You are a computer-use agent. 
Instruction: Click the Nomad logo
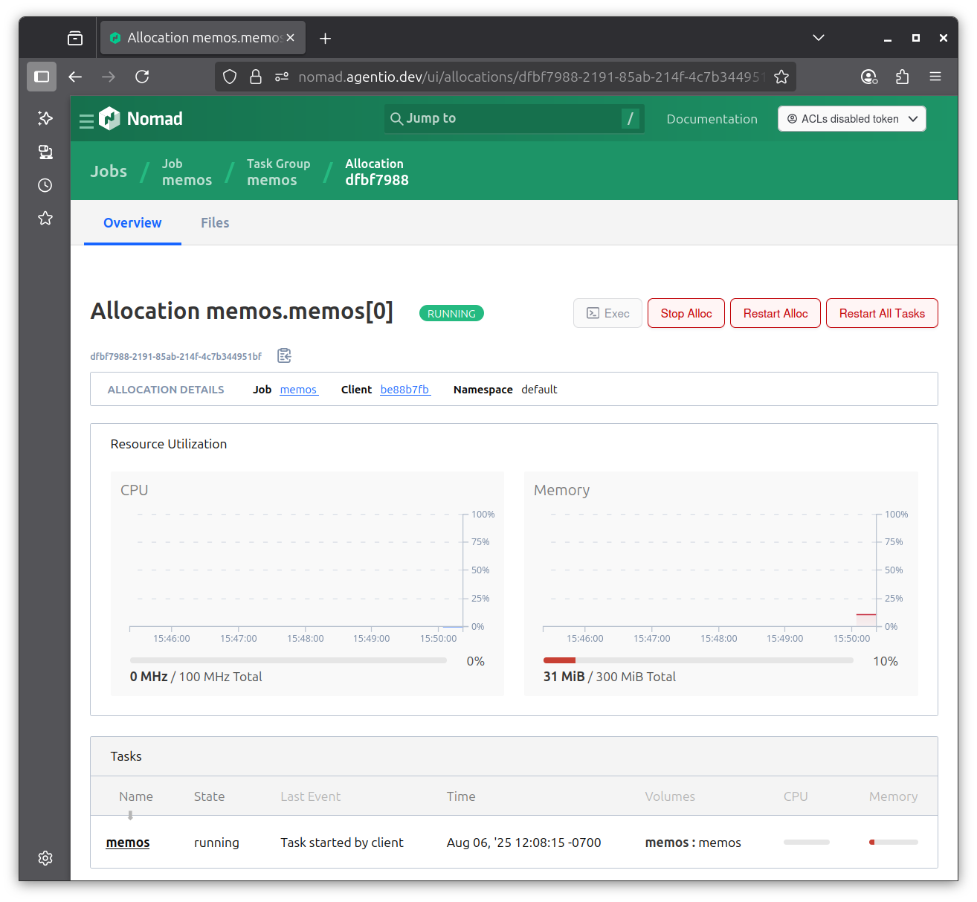(x=141, y=118)
